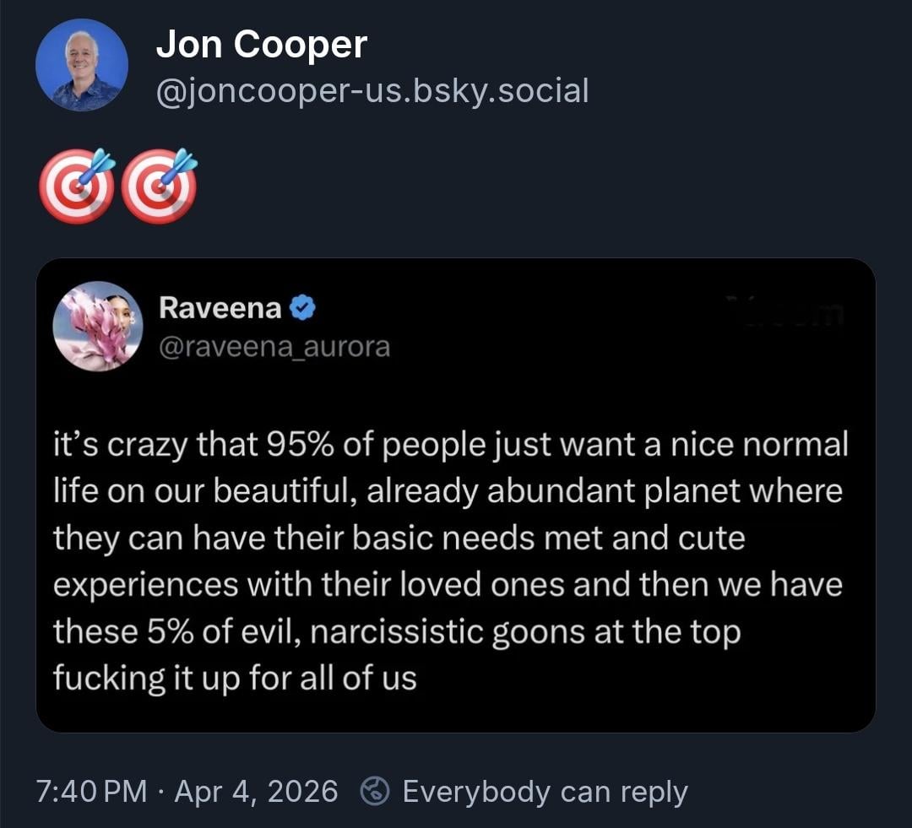
Task: Open the @joncooper-us.bsky.social handle link
Action: [x=372, y=90]
